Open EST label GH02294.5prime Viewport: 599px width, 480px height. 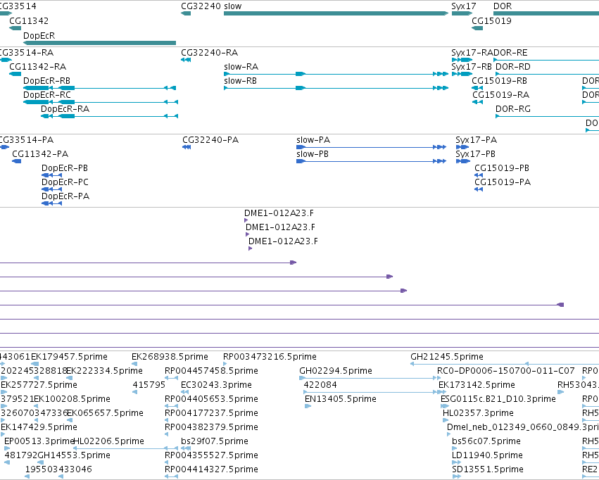point(336,371)
